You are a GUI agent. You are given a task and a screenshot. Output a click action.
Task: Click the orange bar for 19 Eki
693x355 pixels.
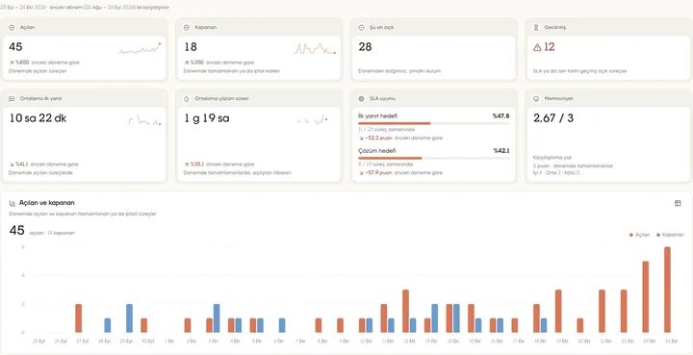point(558,312)
